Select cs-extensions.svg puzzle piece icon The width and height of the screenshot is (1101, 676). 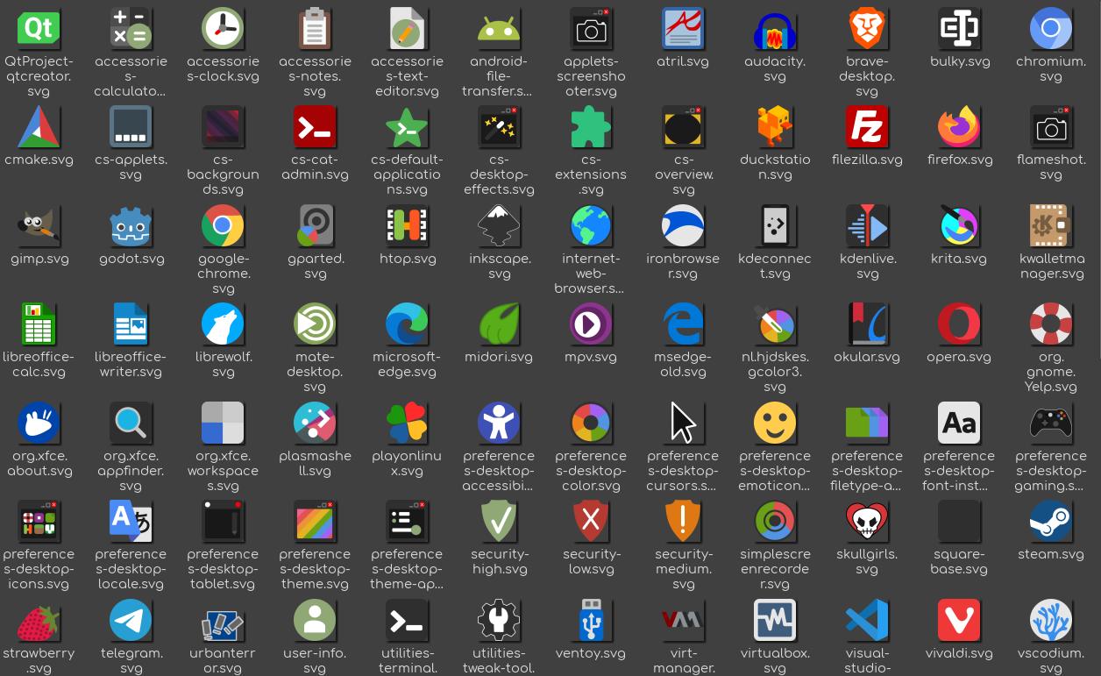coord(591,127)
